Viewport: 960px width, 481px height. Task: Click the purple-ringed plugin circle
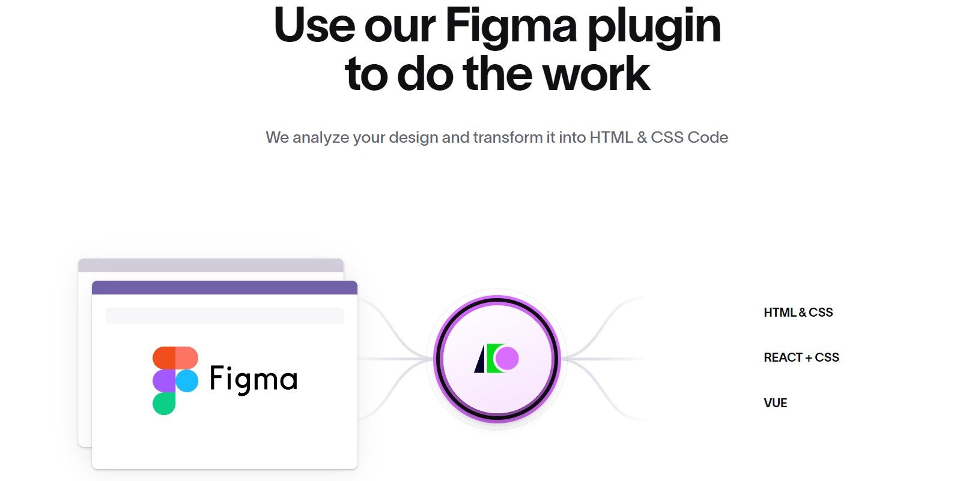497,359
